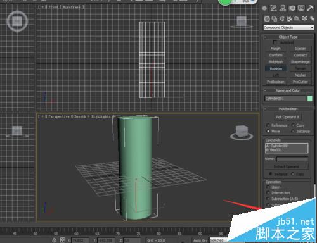
Task: Open the Perspective viewport plus menu
Action: pyautogui.click(x=42, y=116)
